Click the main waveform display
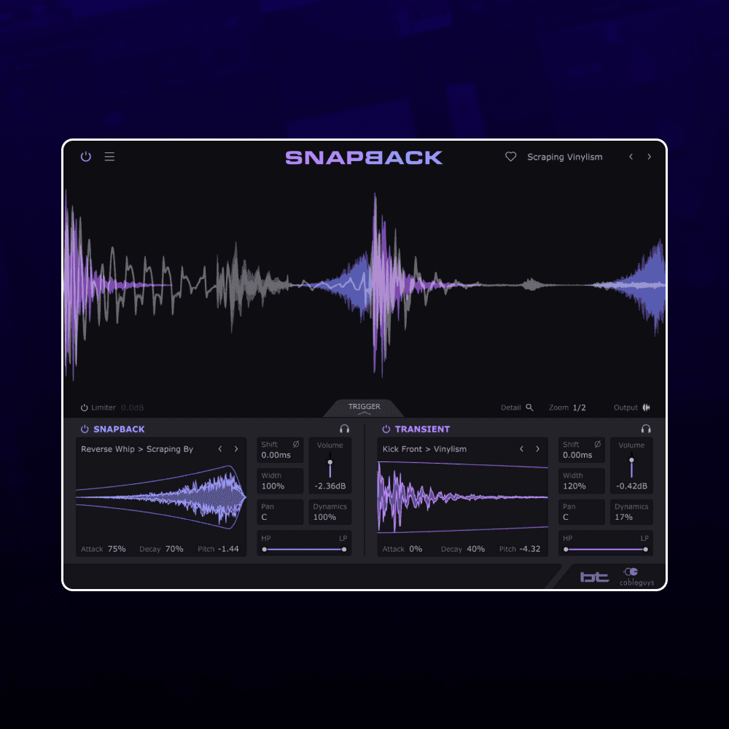The height and width of the screenshot is (729, 729). click(364, 286)
